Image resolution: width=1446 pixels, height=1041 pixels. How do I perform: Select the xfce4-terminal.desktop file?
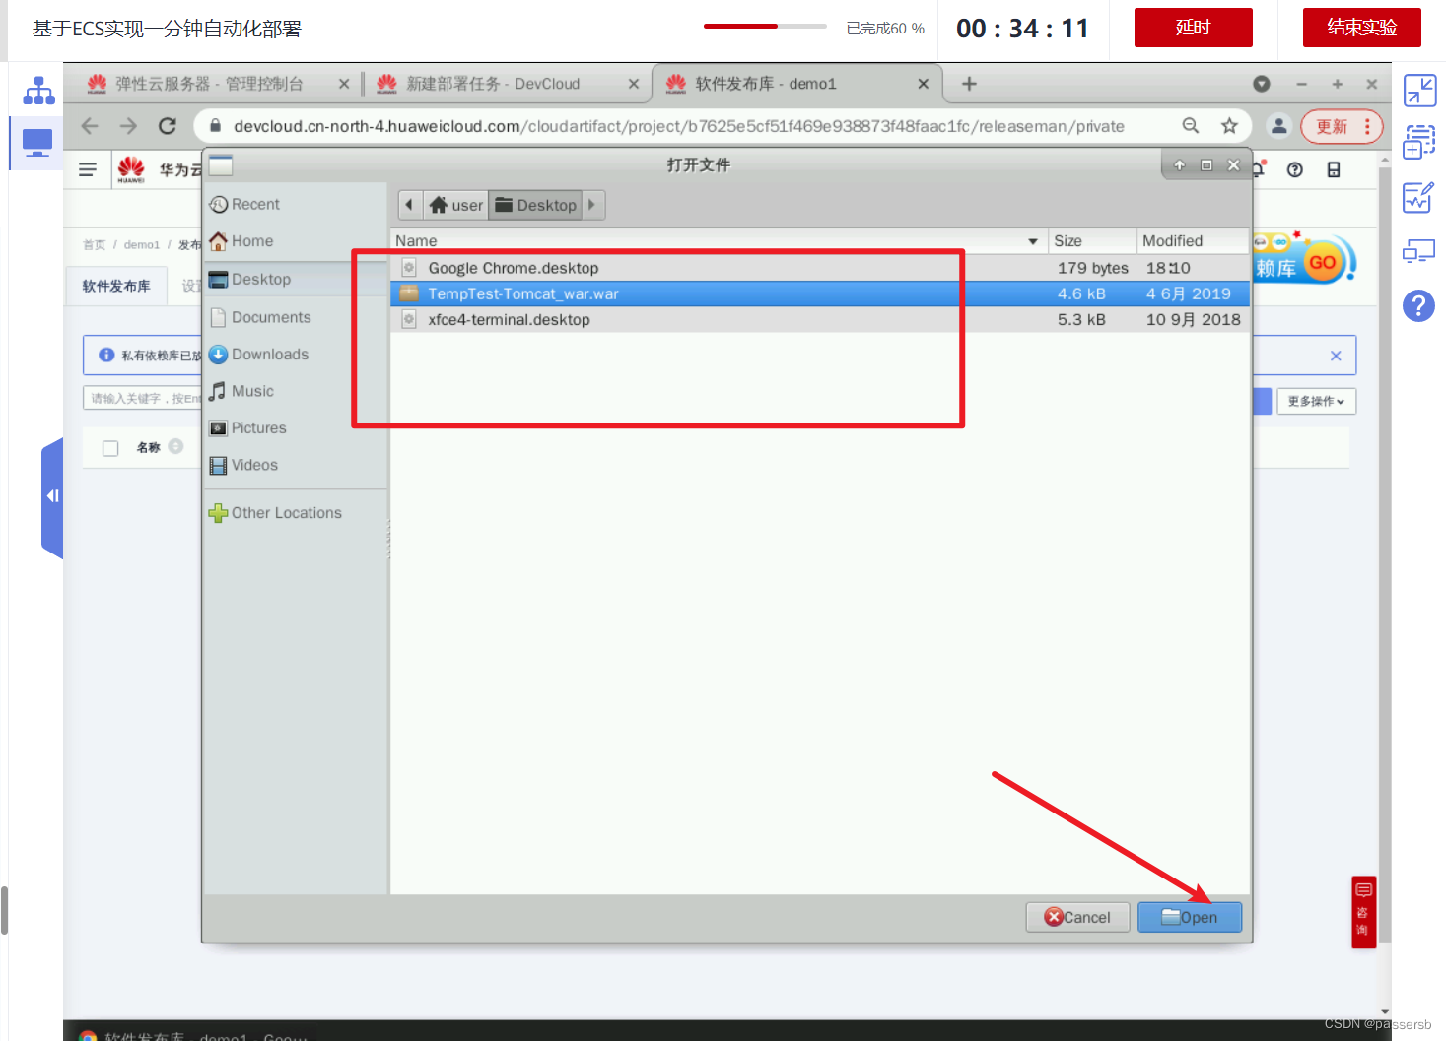coord(820,319)
